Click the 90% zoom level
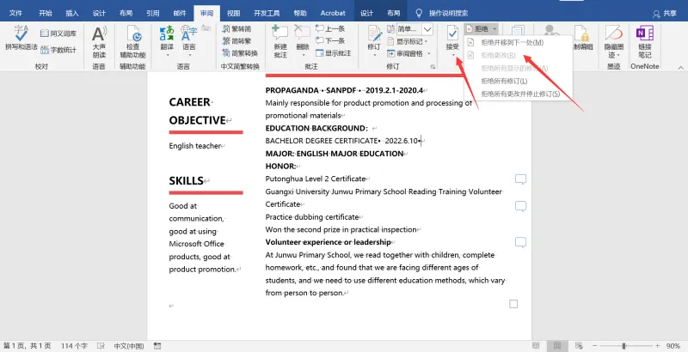Image resolution: width=688 pixels, height=352 pixels. (x=673, y=346)
